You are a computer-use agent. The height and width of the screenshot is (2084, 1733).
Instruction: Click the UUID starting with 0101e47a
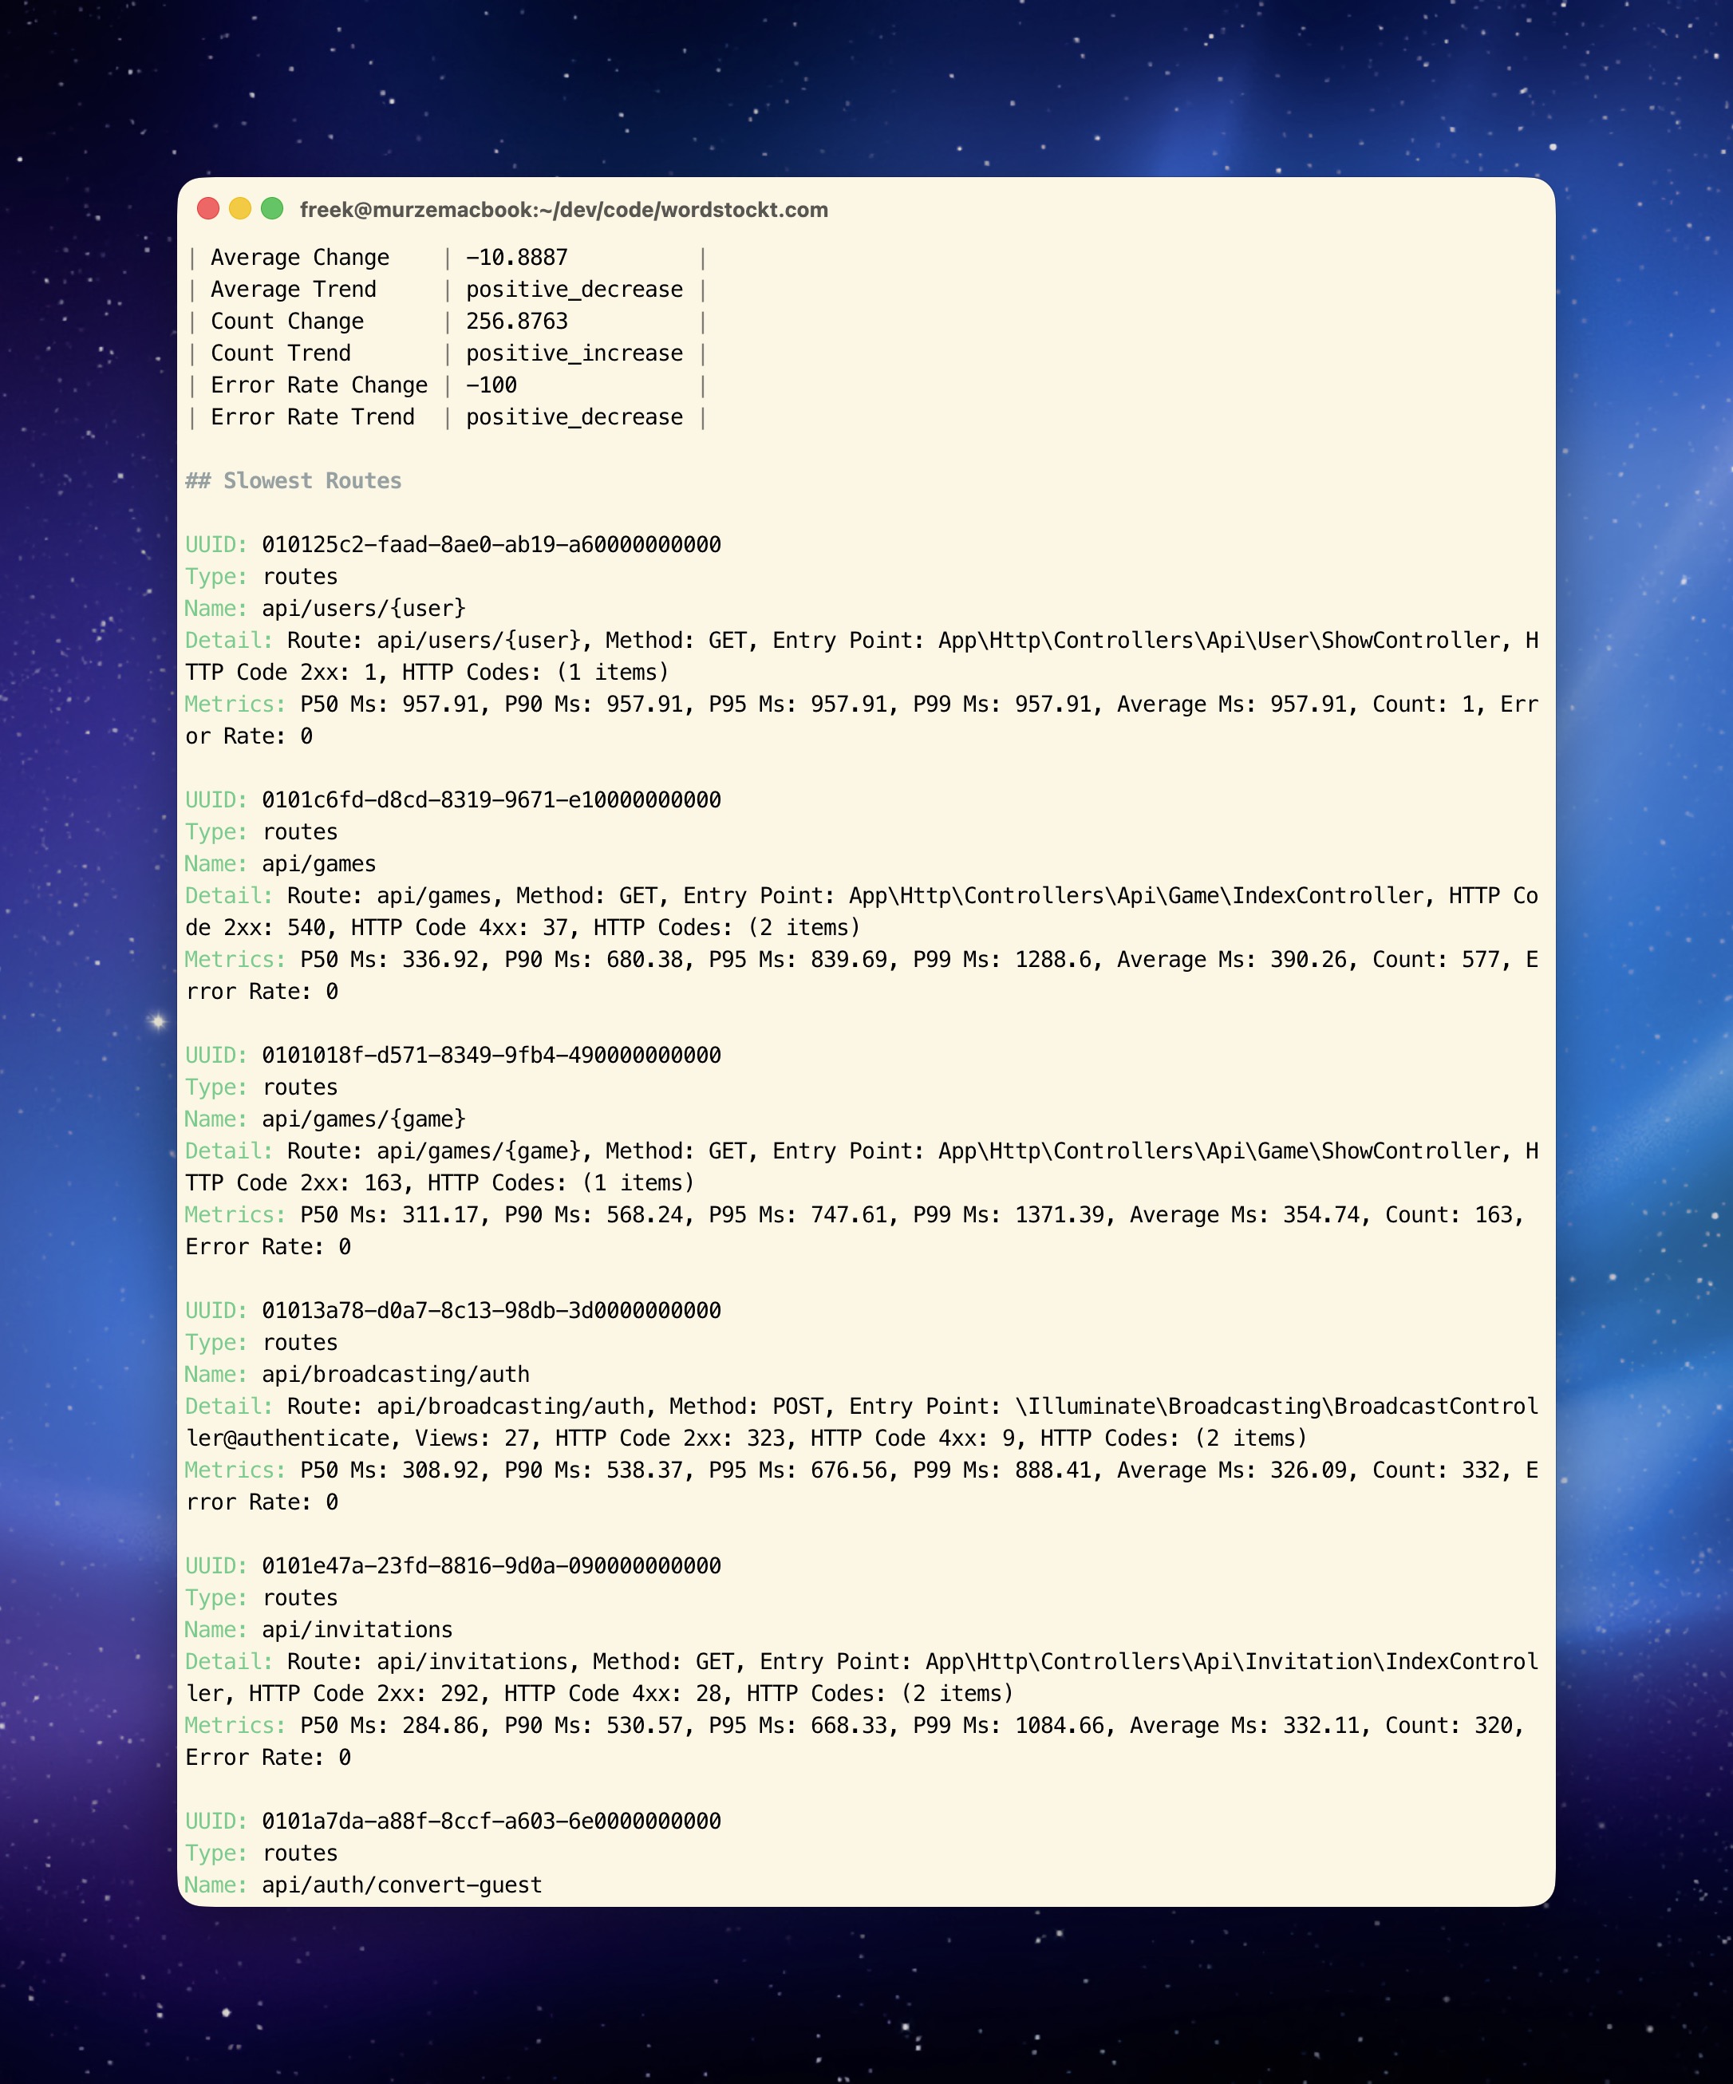coord(491,1566)
